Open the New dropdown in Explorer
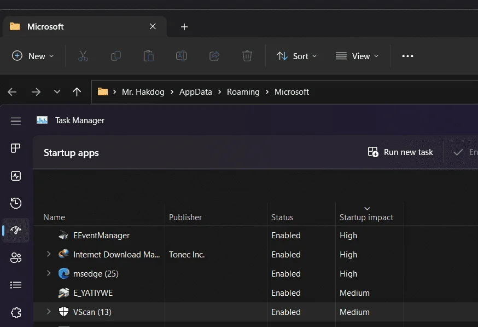Screen dimensions: 478x327 33,56
